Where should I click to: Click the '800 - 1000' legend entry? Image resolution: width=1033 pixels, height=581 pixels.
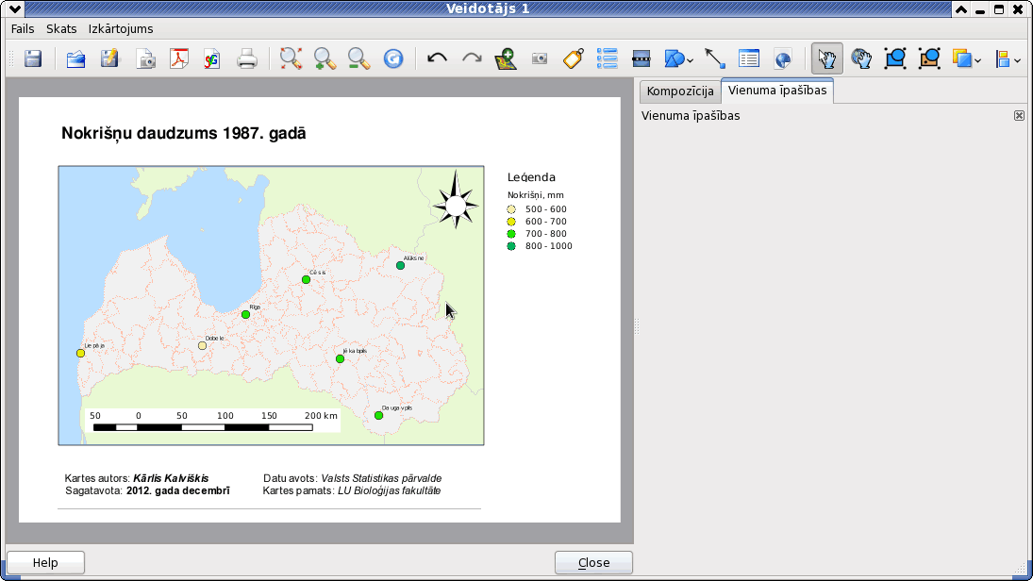pos(541,246)
